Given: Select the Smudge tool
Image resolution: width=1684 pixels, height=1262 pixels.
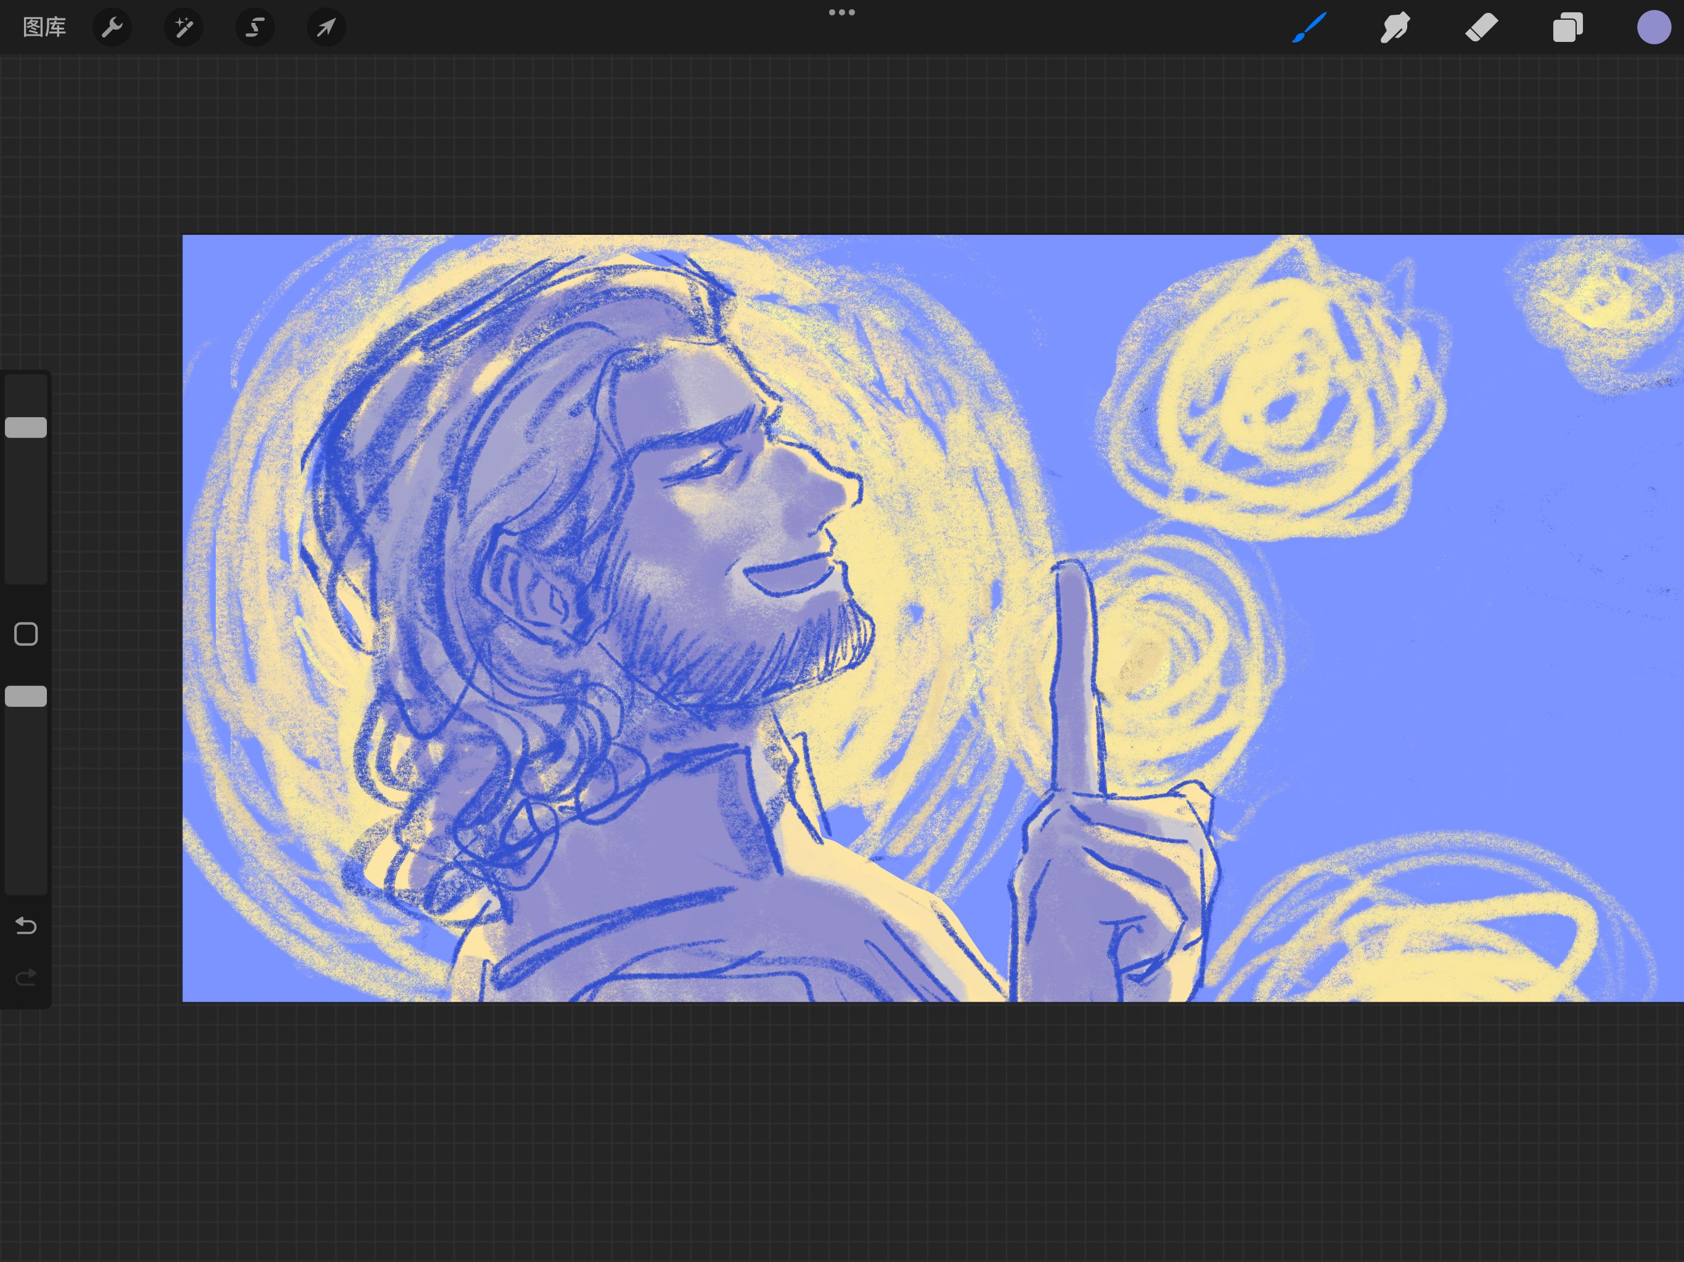Looking at the screenshot, I should (x=1395, y=27).
